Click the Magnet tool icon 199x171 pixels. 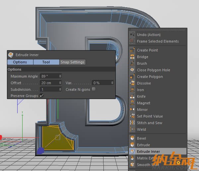(x=132, y=103)
